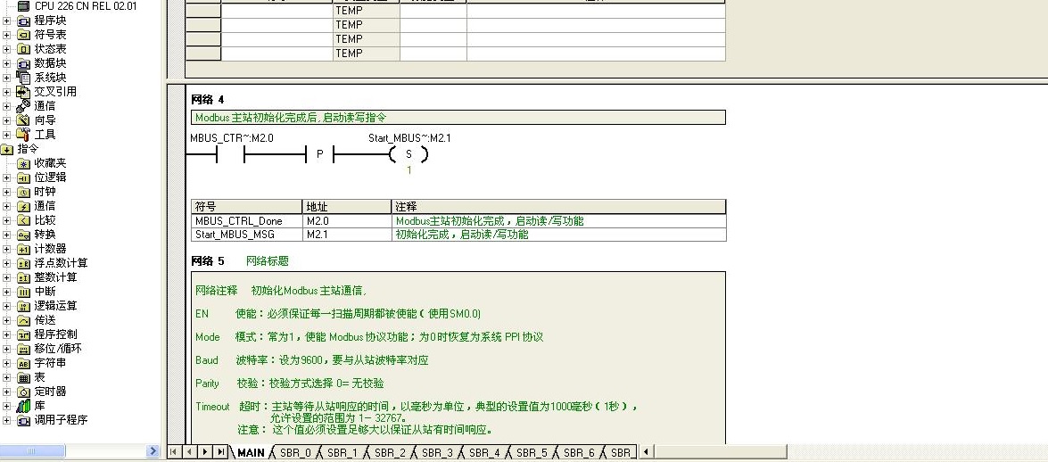This screenshot has width=1048, height=462.
Task: Click the 移位/循环 shift/rotate icon
Action: pyautogui.click(x=23, y=349)
